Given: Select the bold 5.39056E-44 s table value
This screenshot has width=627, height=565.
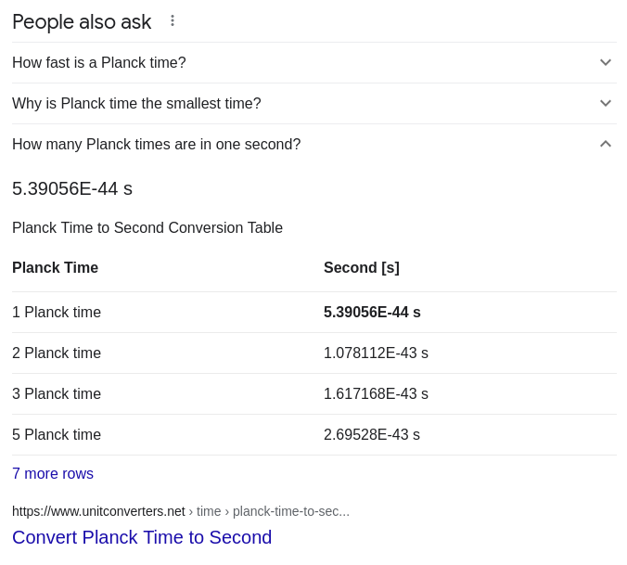Looking at the screenshot, I should point(372,313).
